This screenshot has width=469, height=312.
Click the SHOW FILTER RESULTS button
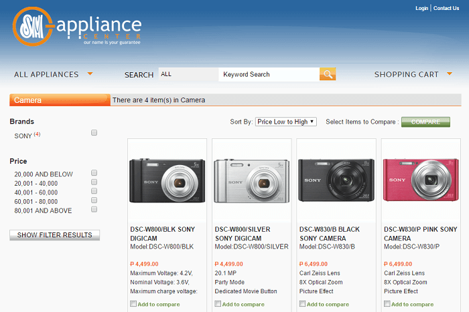pyautogui.click(x=55, y=235)
